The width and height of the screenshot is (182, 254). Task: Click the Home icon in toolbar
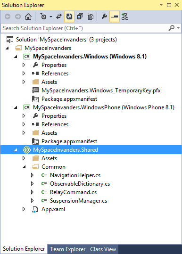[28, 16]
